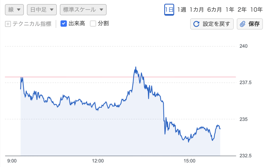Screen dimensions: 267x167
Task: Click the chart's peak near 238.5
Action: coord(136,67)
